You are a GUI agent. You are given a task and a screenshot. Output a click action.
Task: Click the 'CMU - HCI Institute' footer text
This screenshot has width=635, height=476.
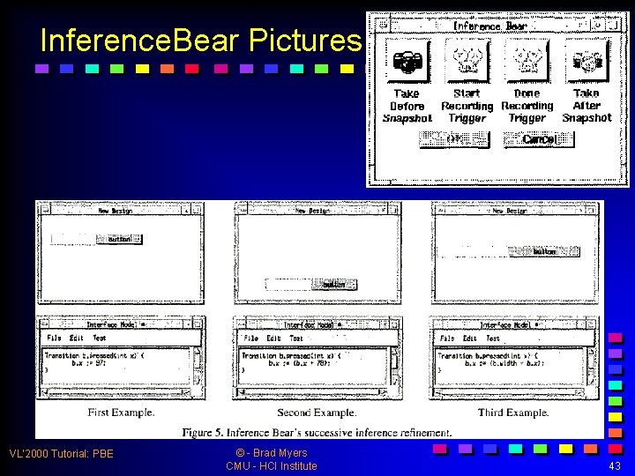point(272,466)
